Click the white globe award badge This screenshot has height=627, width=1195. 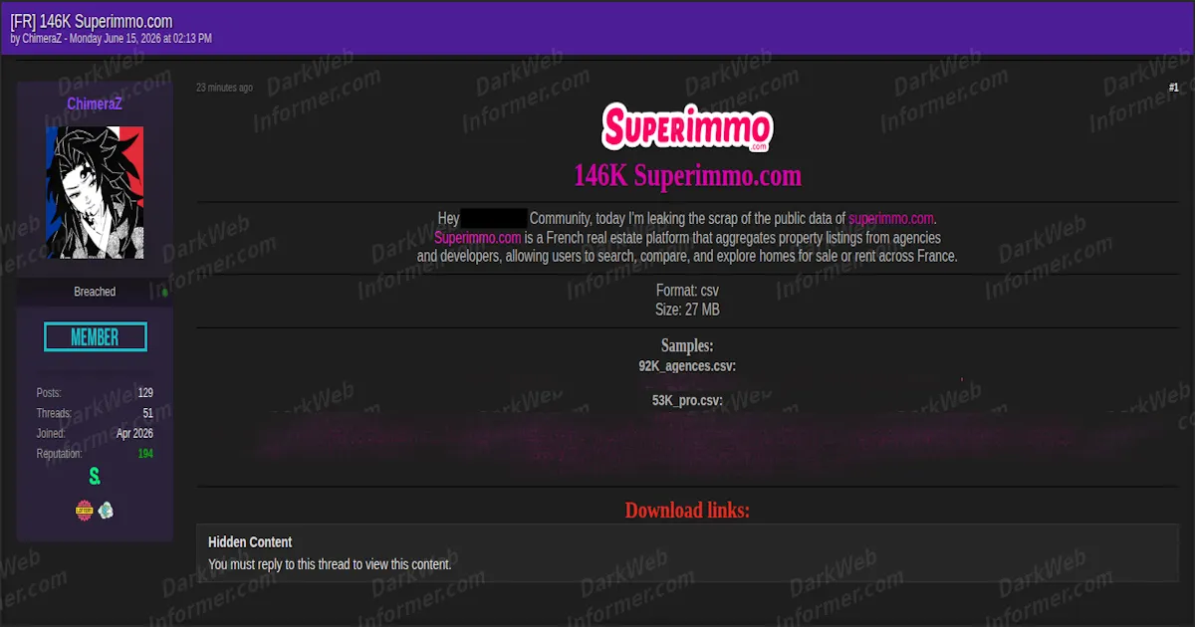106,511
